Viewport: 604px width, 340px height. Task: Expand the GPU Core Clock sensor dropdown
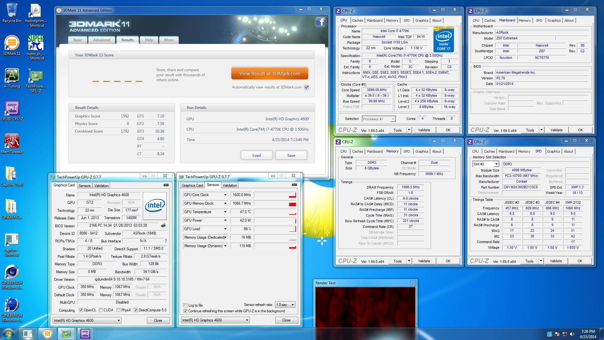tap(225, 195)
